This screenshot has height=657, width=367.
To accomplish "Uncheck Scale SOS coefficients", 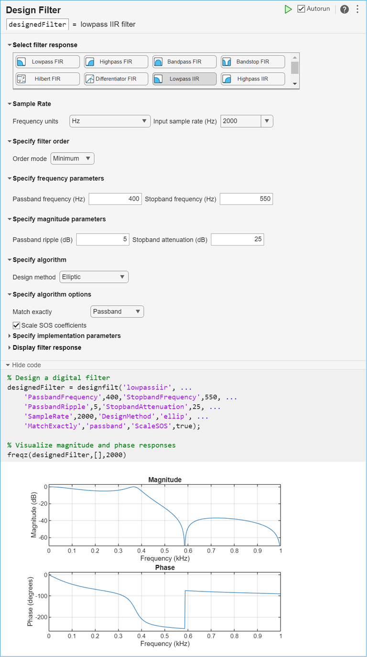I will (x=16, y=325).
